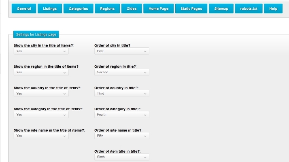
Task: Open the Sitemap tab
Action: pos(221,9)
